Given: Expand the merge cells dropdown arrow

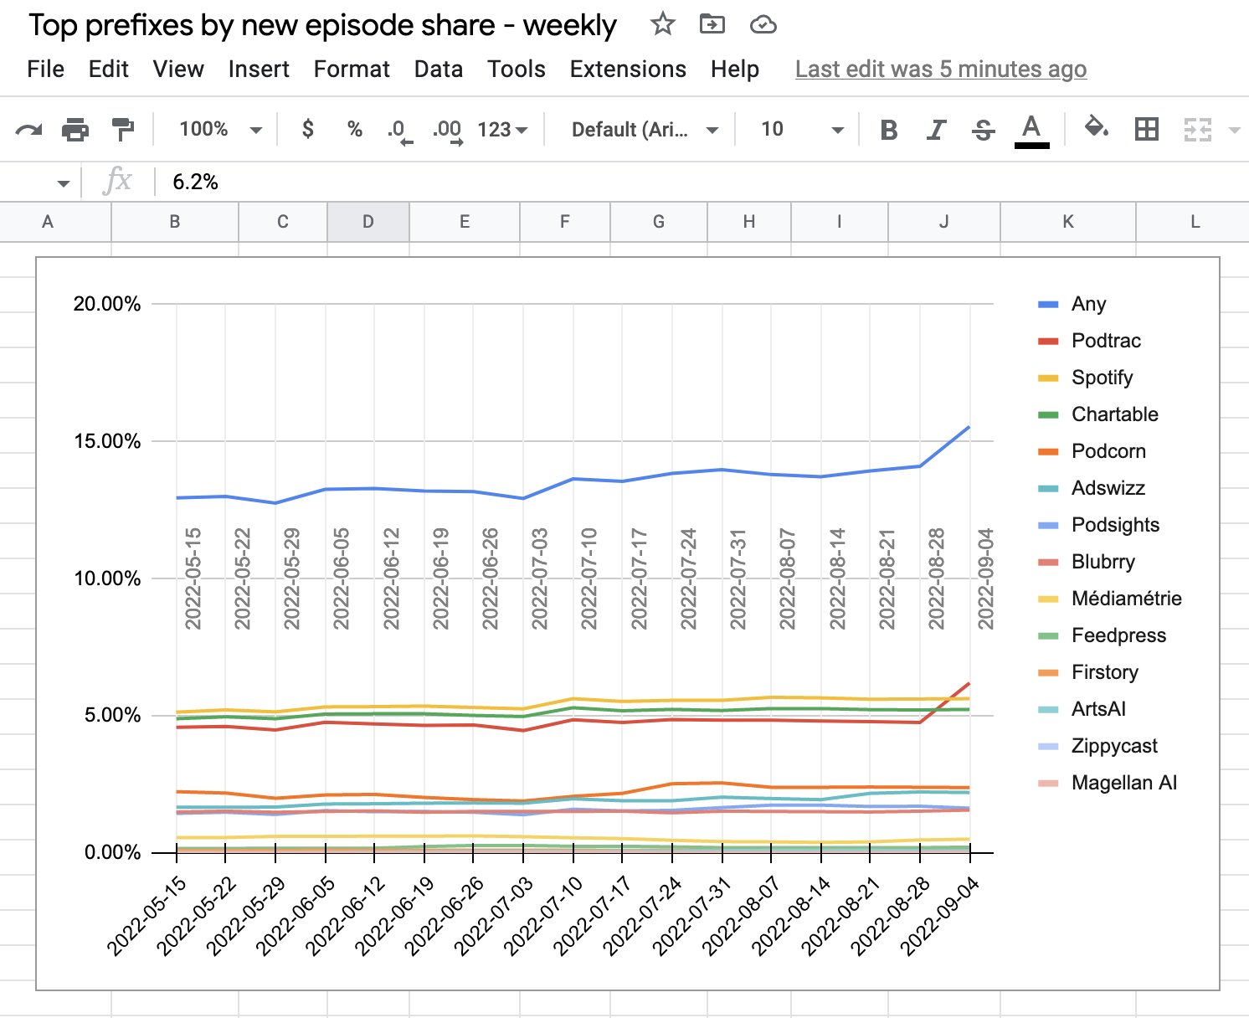Looking at the screenshot, I should (1234, 131).
